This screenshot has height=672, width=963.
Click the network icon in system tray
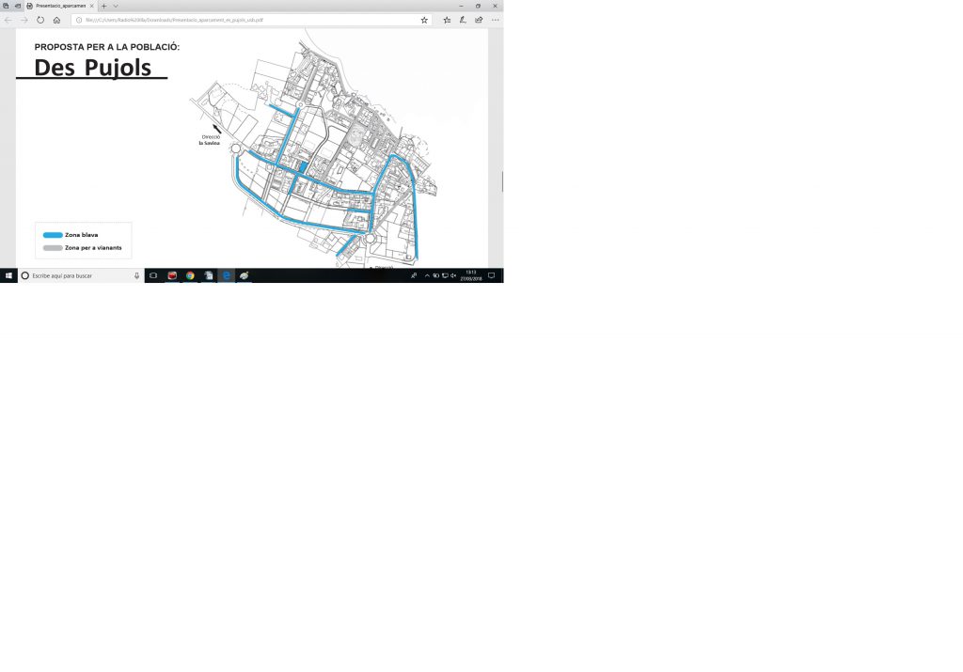click(x=445, y=275)
